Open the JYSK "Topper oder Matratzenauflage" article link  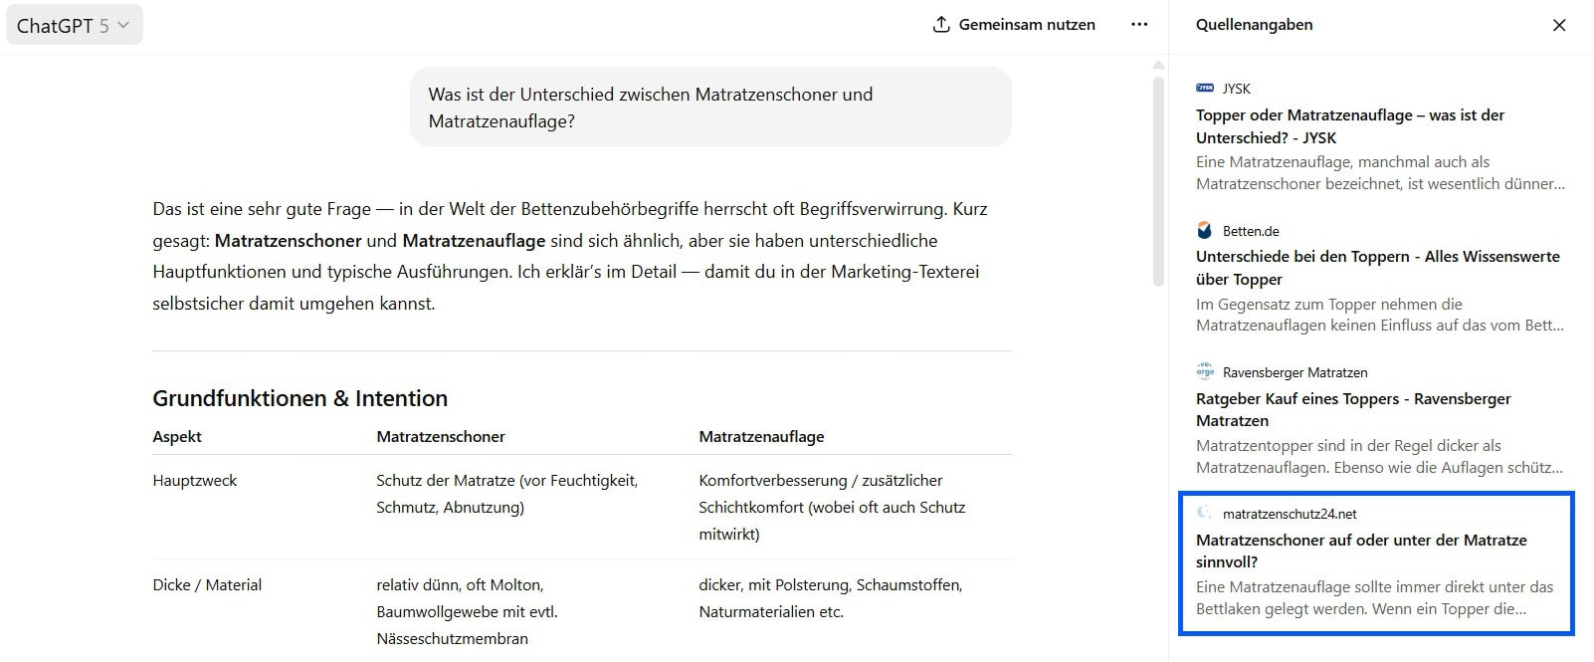1350,125
